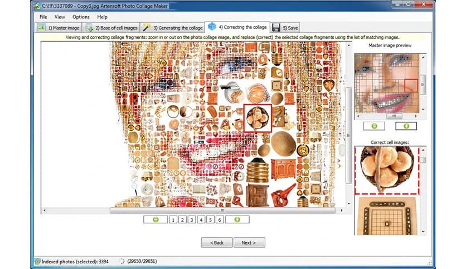Click the Correct cell images: label
466x269 pixels.
[390, 142]
